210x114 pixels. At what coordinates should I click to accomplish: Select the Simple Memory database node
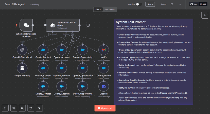click(x=22, y=68)
